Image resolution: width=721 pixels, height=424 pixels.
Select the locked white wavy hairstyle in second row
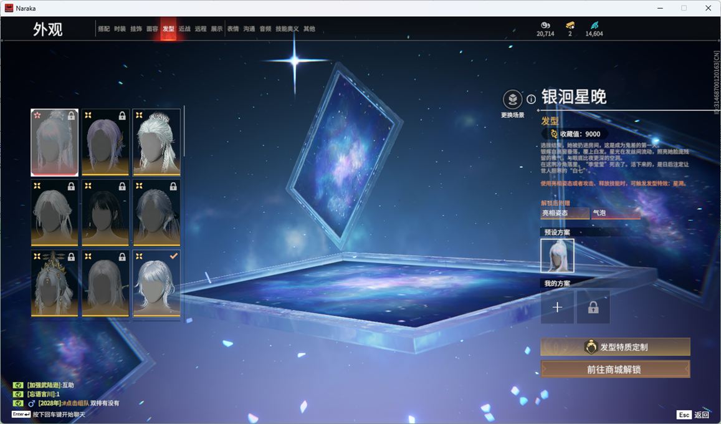coord(55,213)
